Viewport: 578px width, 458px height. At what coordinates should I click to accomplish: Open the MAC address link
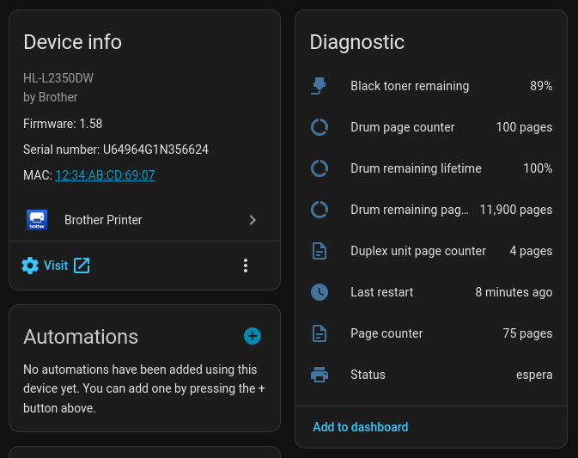[105, 175]
